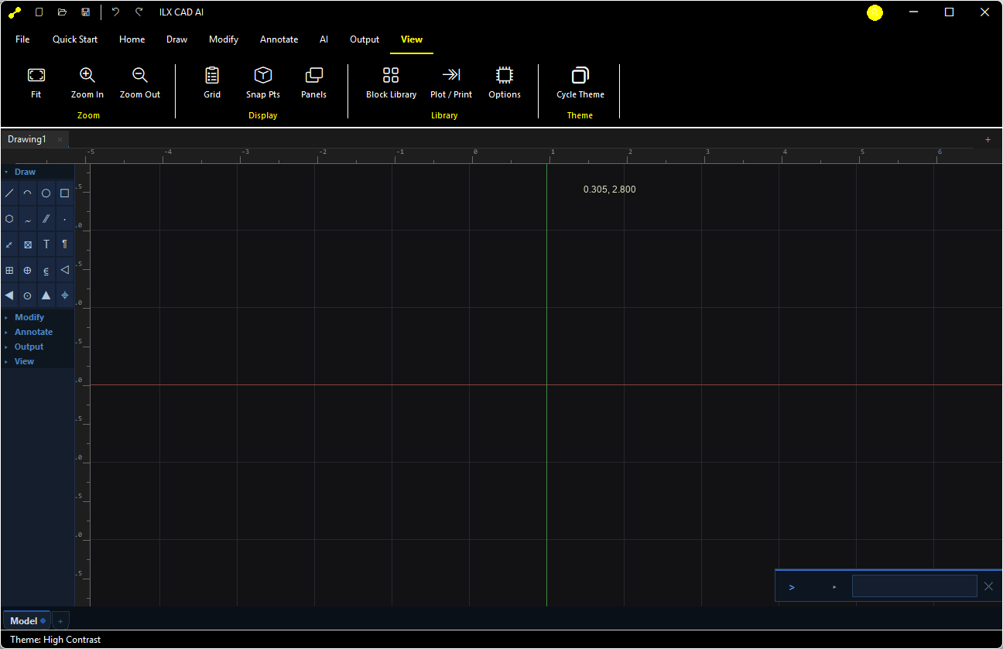Switch to the Draw ribbon tab

[176, 39]
